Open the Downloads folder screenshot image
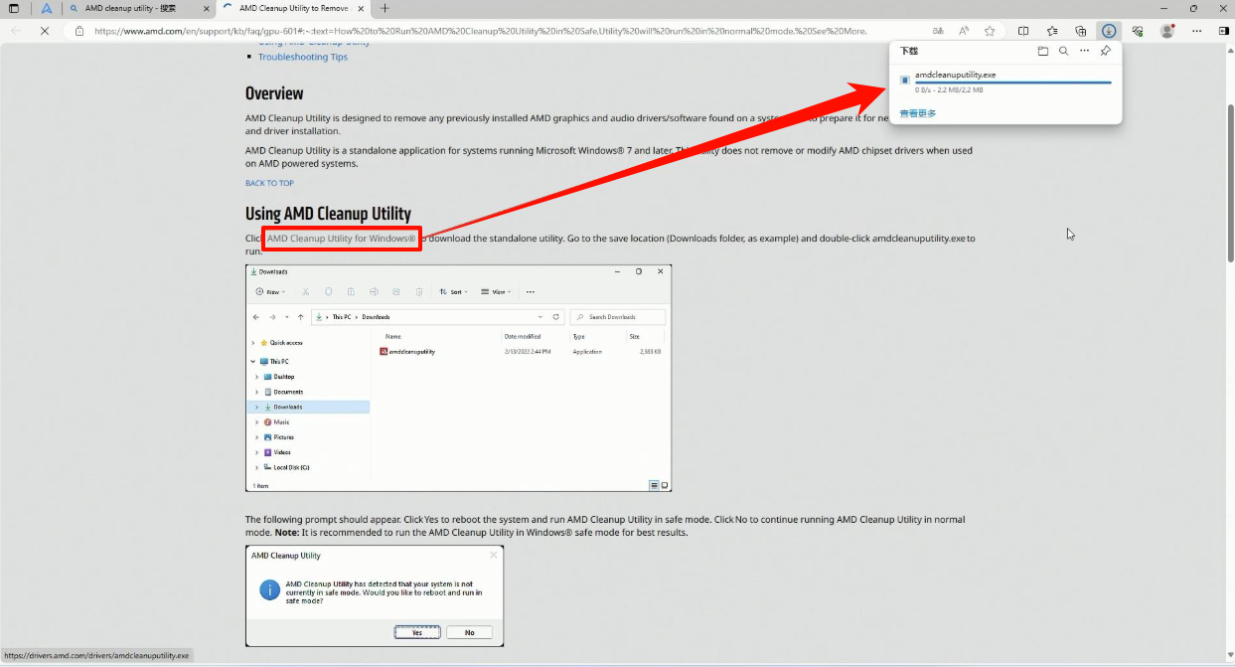This screenshot has height=667, width=1235. click(459, 378)
